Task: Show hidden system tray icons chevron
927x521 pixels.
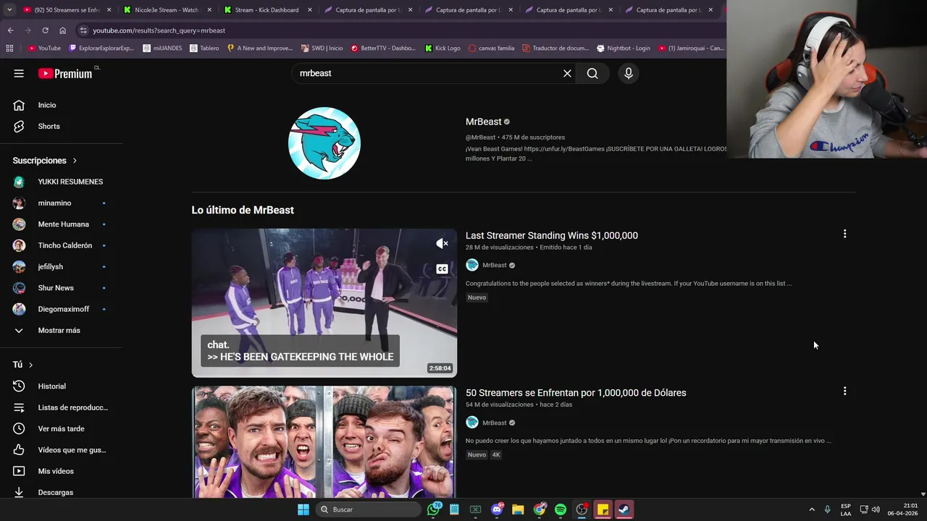Action: pos(811,509)
